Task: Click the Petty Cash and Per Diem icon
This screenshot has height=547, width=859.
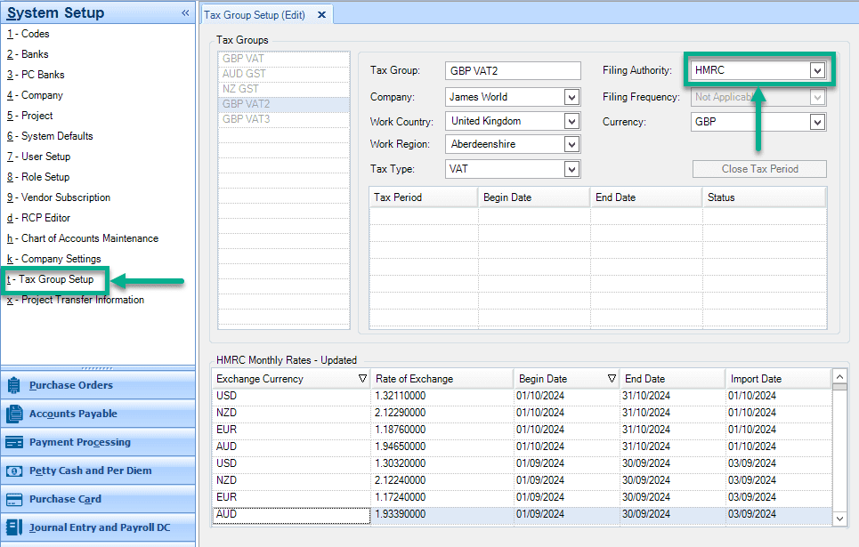Action: click(x=14, y=471)
